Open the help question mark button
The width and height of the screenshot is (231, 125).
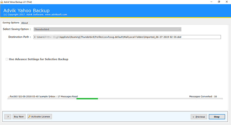point(8,117)
